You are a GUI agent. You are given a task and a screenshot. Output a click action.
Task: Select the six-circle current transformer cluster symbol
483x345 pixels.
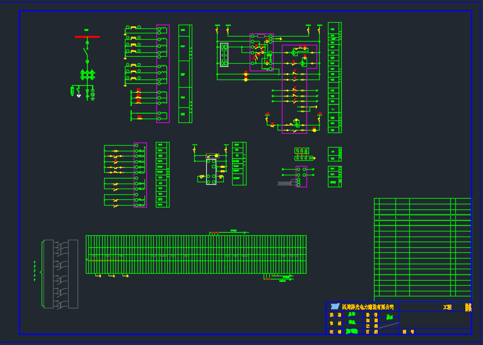[88, 75]
